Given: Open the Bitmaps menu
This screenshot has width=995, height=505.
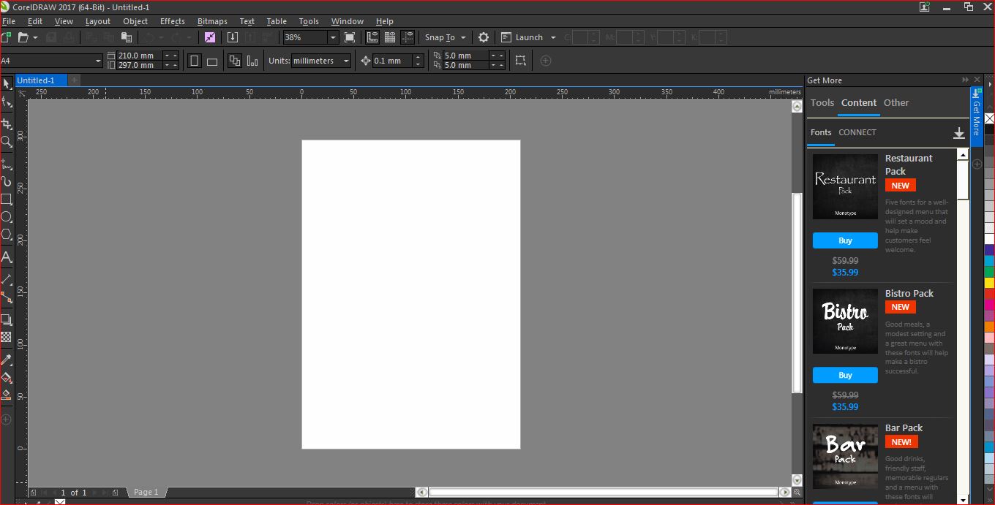Looking at the screenshot, I should pos(212,21).
